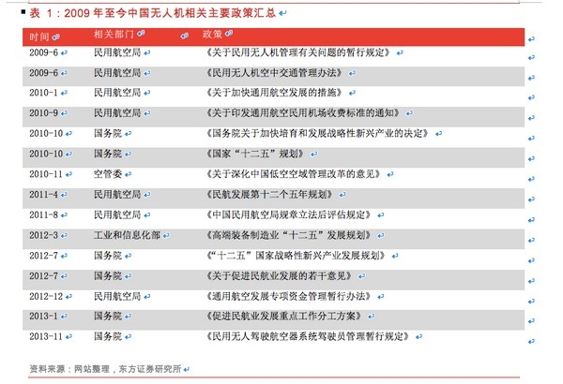
Task: Click the 时间 column header
Action: pyautogui.click(x=39, y=37)
